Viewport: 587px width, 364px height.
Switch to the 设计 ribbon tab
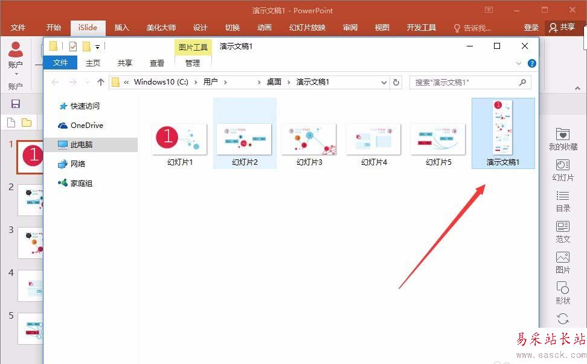pyautogui.click(x=200, y=28)
